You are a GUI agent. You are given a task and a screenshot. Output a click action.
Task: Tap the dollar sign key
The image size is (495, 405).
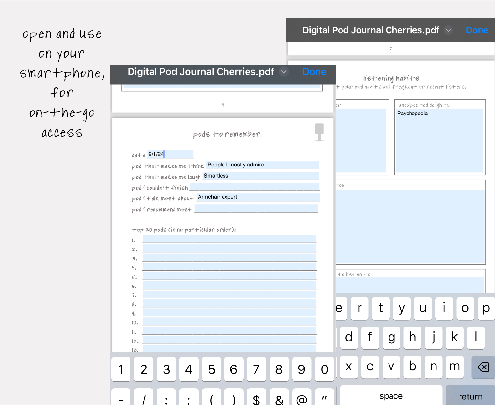coord(256,399)
